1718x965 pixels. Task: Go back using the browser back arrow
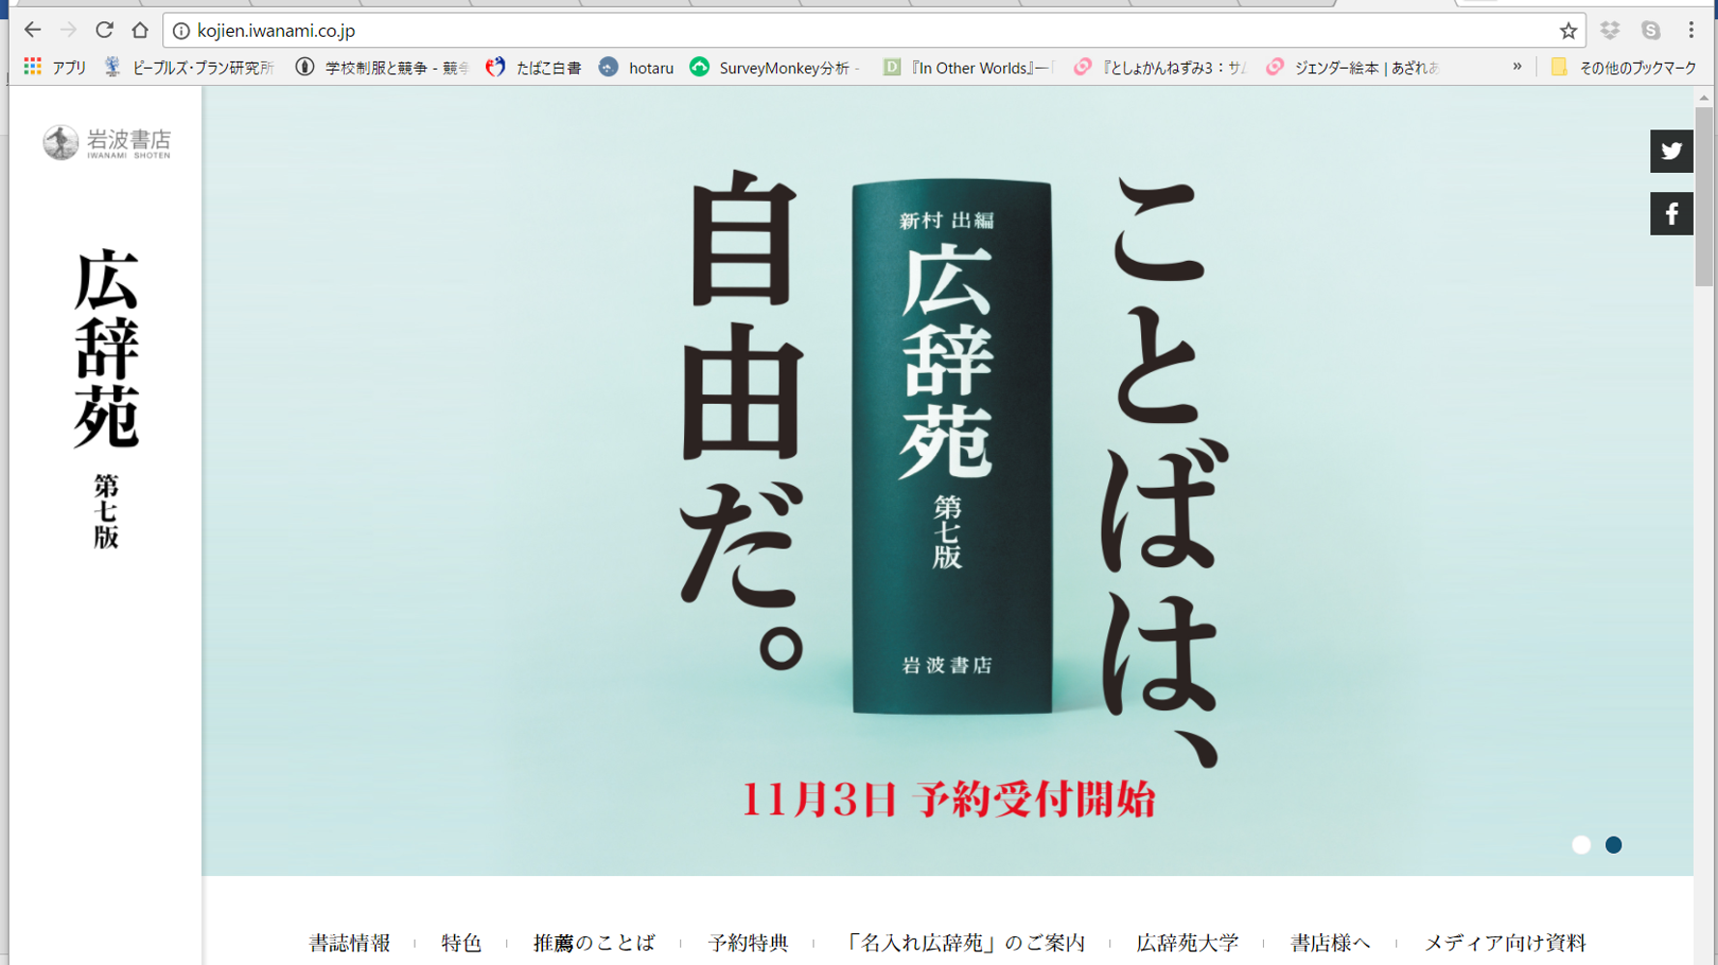point(32,30)
